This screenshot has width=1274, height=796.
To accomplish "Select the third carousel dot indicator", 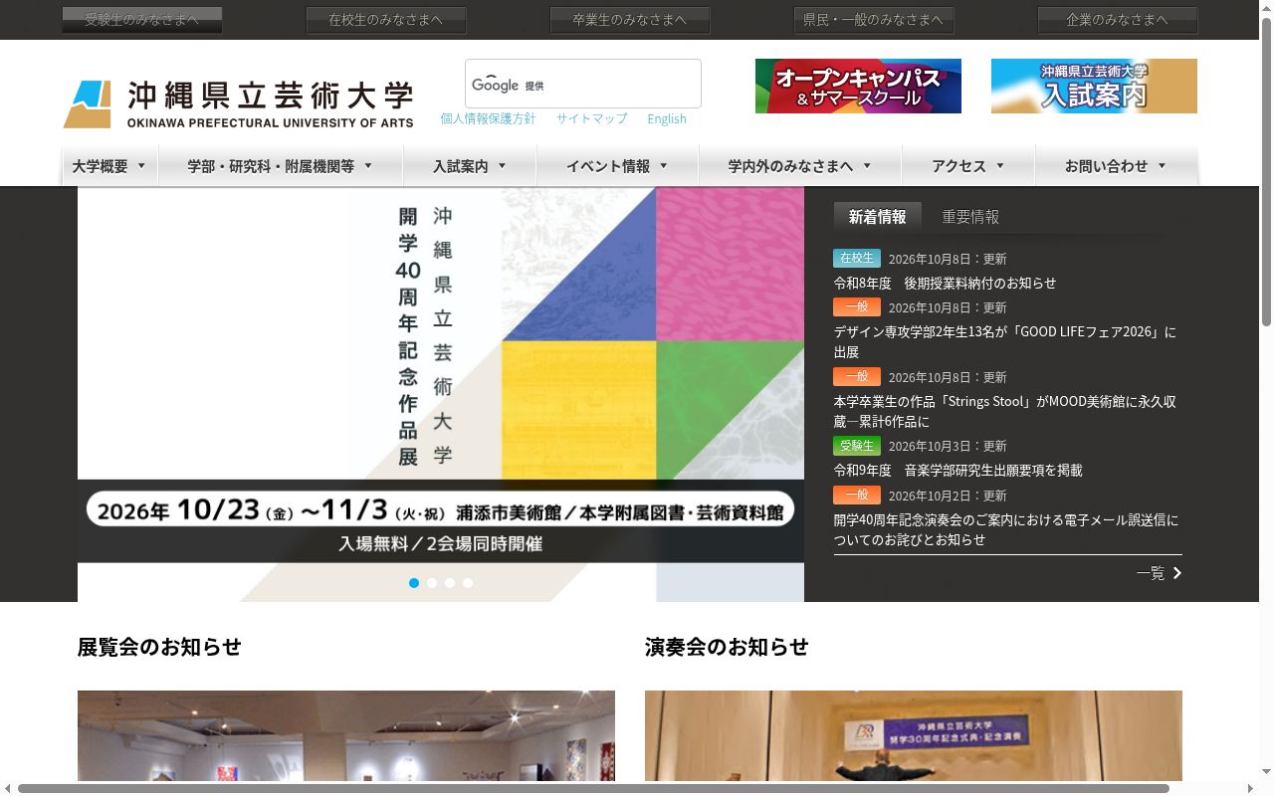I will [x=450, y=583].
